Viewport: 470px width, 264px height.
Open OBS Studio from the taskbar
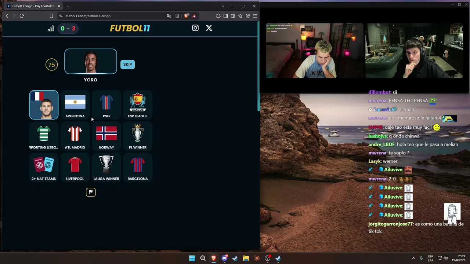[x=268, y=258]
